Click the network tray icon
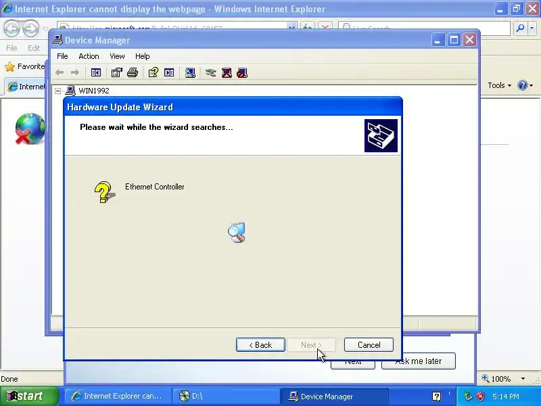Image resolution: width=541 pixels, height=406 pixels. [468, 397]
